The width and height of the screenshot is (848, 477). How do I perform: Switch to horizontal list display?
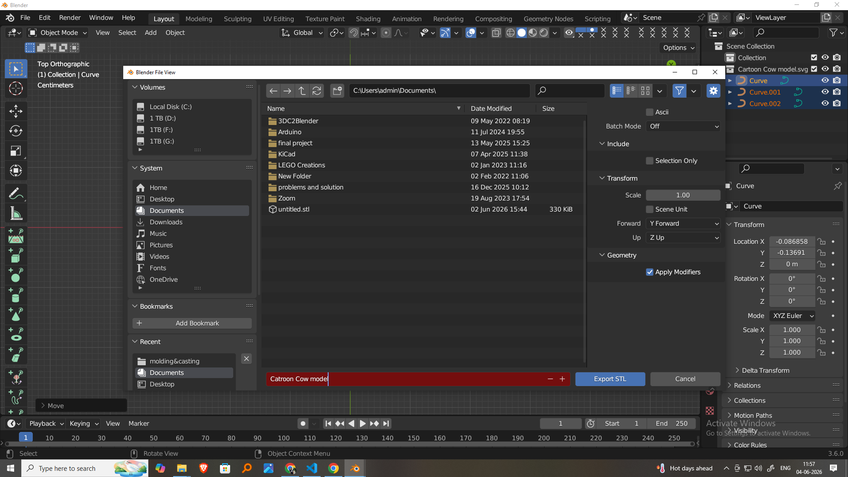631,91
